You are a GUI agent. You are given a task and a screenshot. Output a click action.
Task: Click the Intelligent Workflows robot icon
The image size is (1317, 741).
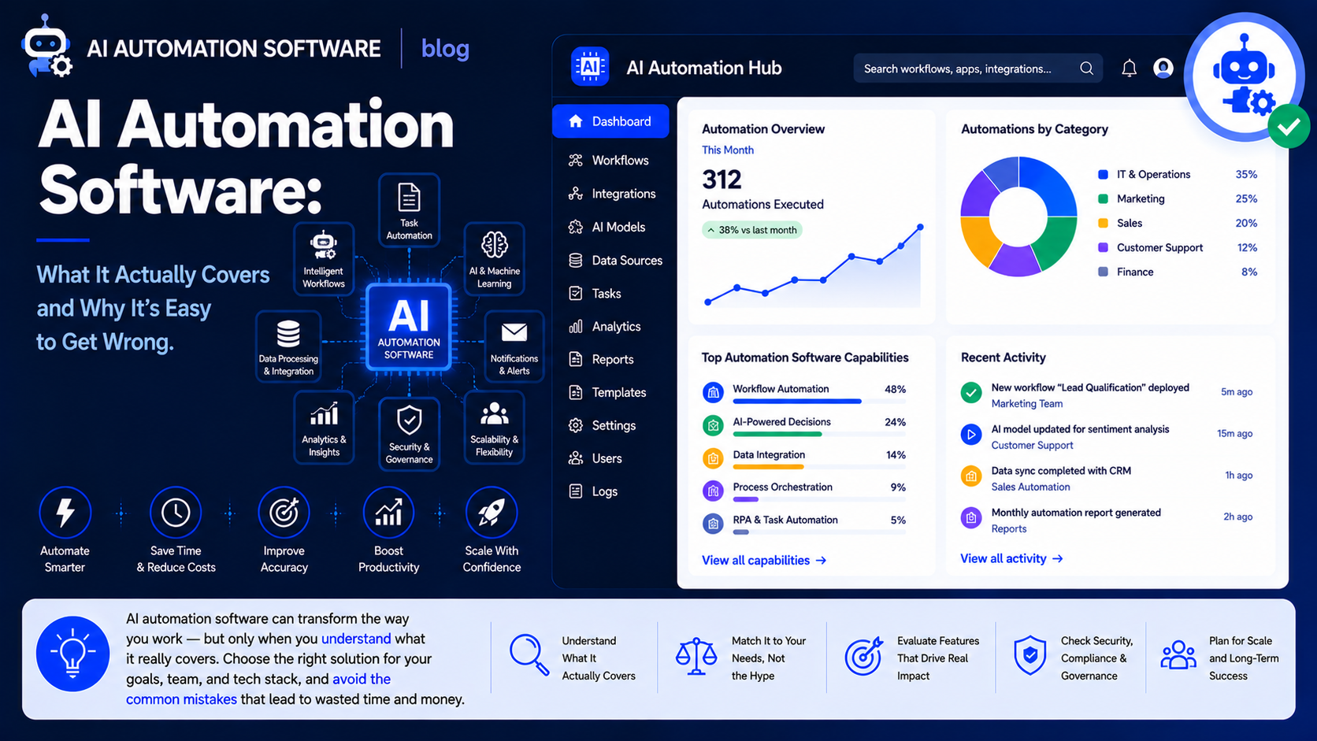[x=324, y=246]
